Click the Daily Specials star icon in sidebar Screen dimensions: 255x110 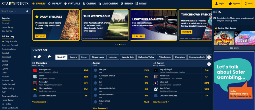tap(3, 41)
